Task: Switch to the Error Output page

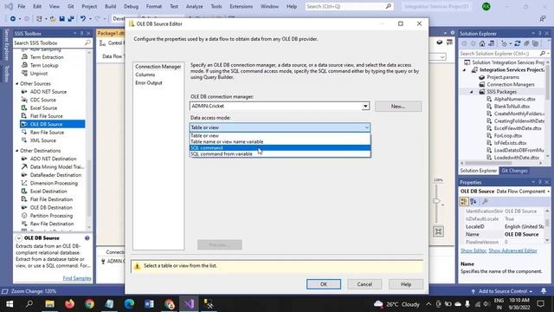Action: click(x=149, y=83)
